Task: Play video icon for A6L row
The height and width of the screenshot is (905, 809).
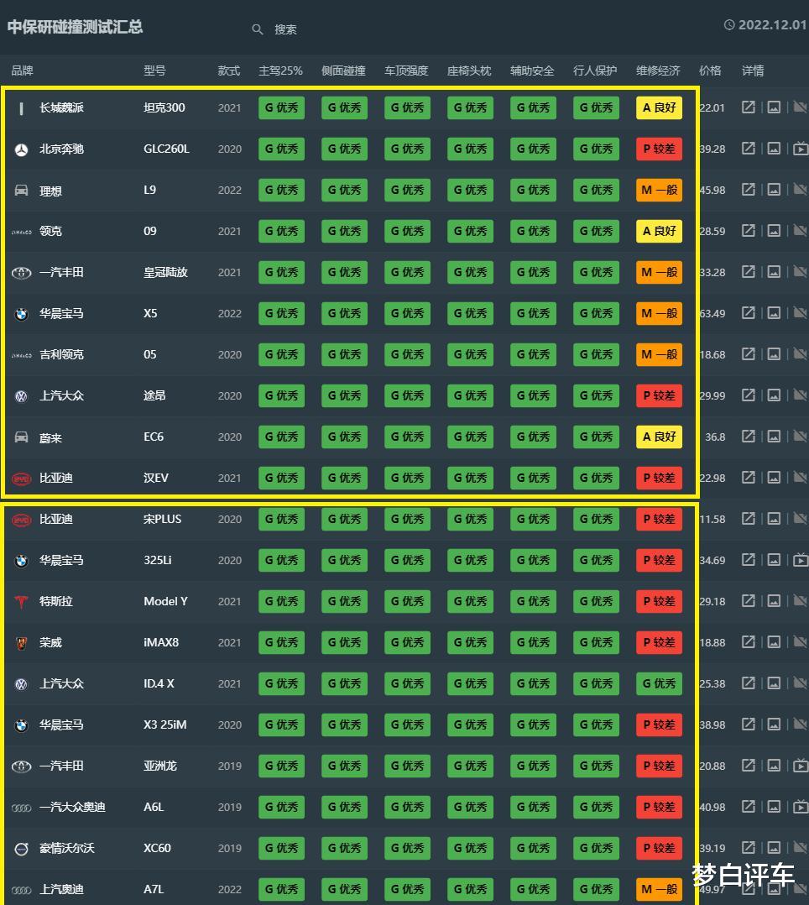Action: click(x=801, y=807)
